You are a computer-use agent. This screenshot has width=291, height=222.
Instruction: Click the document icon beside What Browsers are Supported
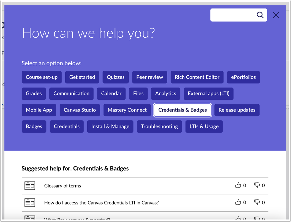pyautogui.click(x=30, y=218)
